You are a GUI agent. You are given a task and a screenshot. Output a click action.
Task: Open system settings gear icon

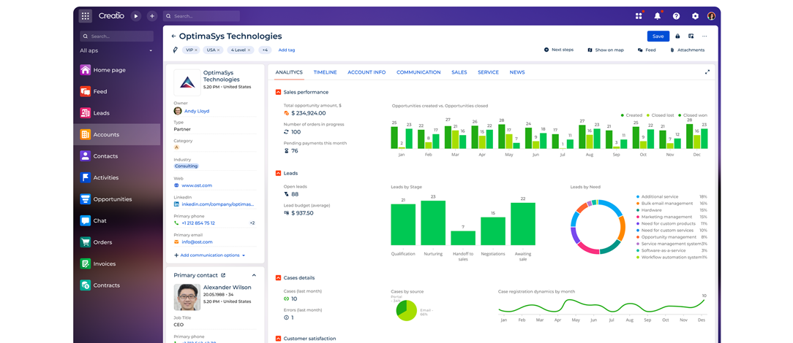point(695,16)
